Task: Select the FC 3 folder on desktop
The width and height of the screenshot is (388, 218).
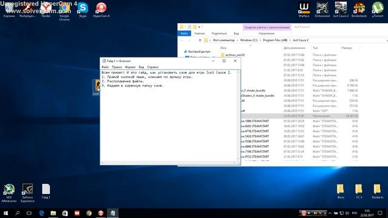Action: pyautogui.click(x=359, y=191)
